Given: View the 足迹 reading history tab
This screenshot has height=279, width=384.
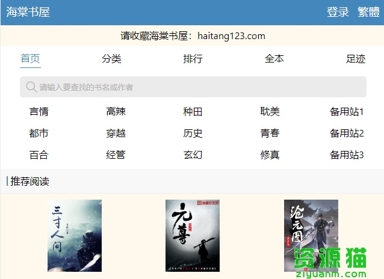Looking at the screenshot, I should [x=356, y=59].
